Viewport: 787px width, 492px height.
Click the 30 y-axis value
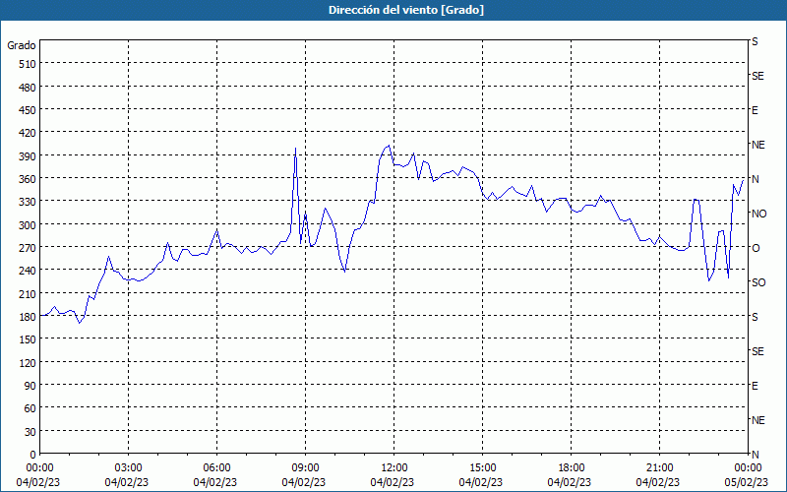click(30, 432)
